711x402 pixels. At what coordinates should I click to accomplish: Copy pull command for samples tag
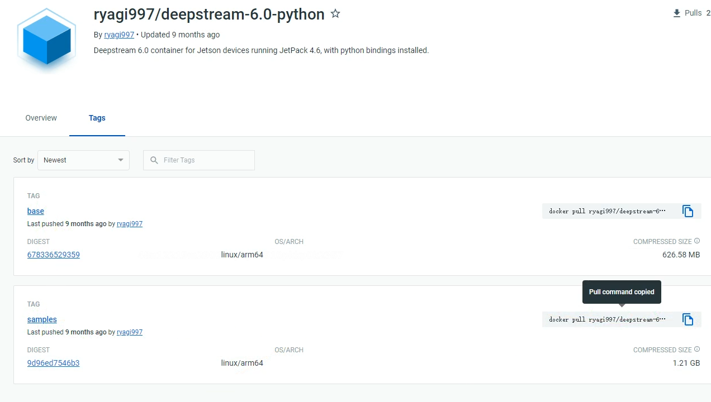point(688,319)
